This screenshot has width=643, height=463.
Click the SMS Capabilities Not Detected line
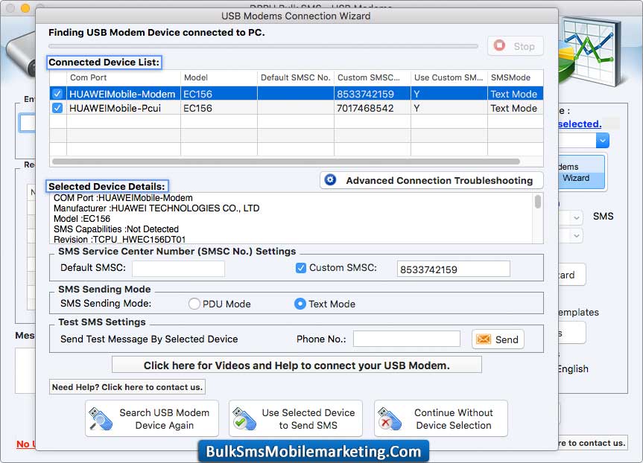[116, 229]
